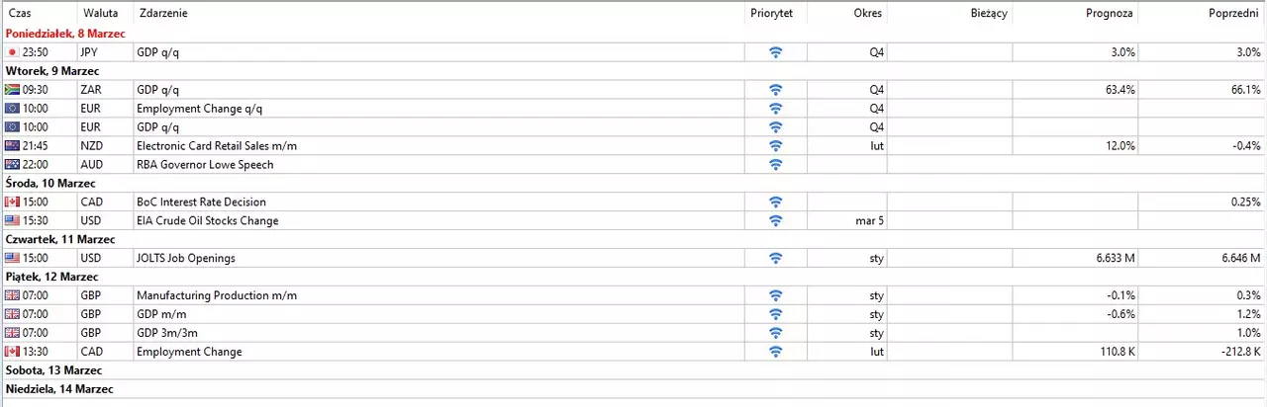Click priority icon for BoC Interest Rate Decision
This screenshot has height=407, width=1267.
(x=776, y=203)
